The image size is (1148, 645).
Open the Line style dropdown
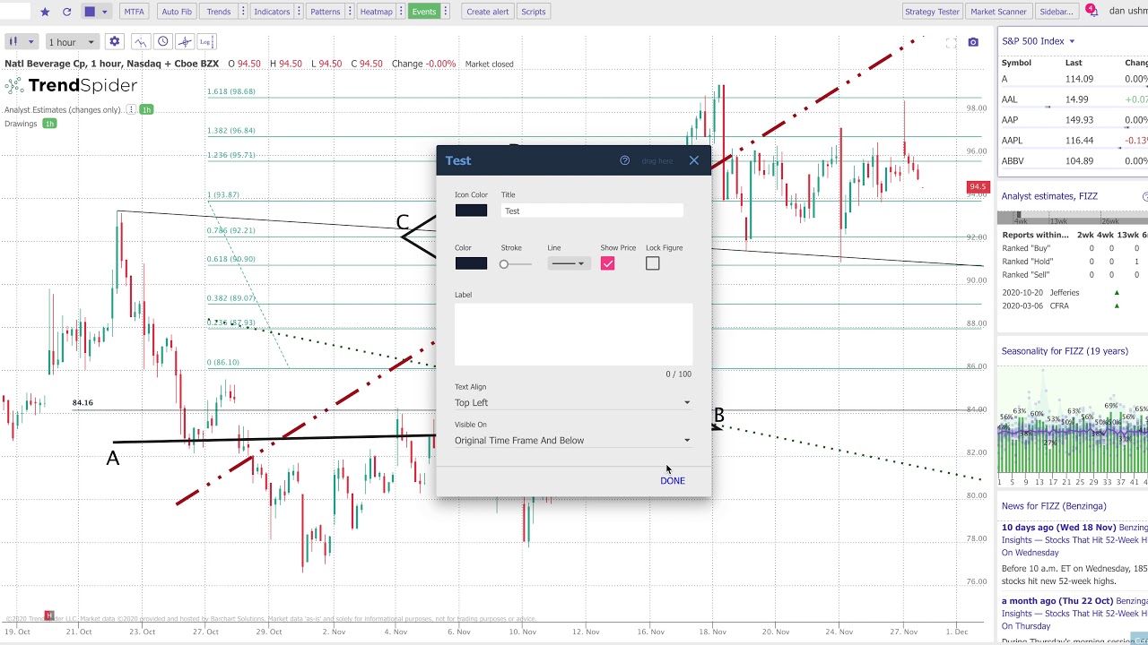pos(569,263)
